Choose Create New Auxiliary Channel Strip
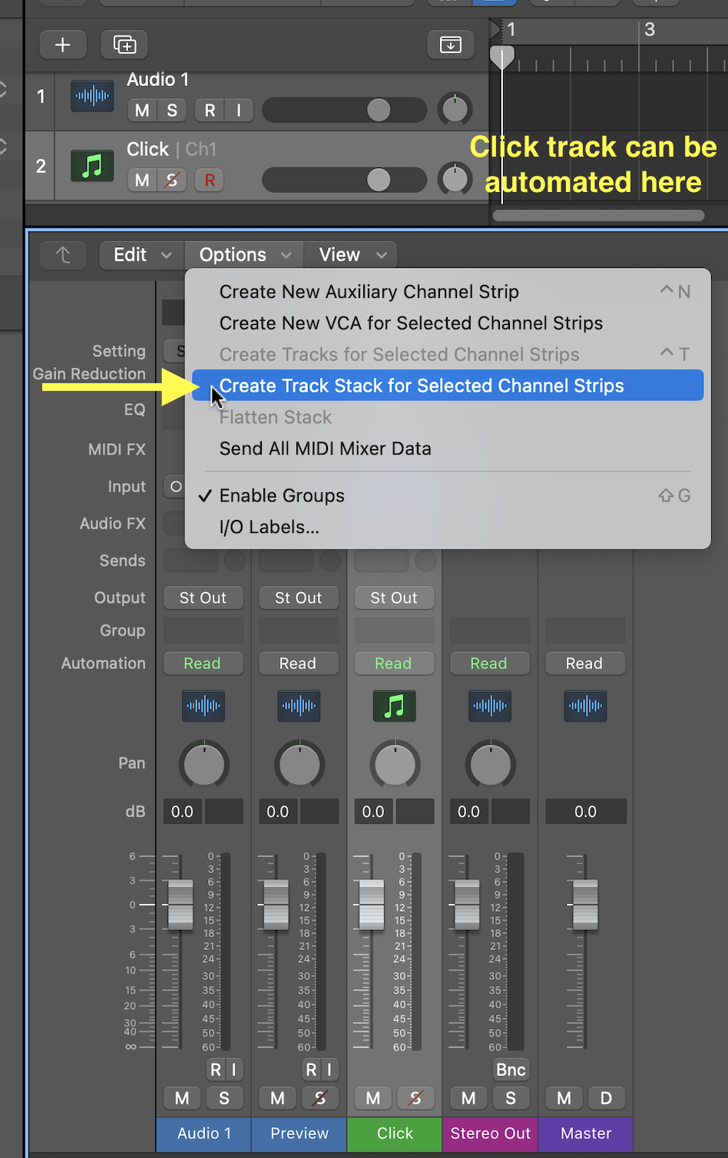The height and width of the screenshot is (1158, 728). (x=369, y=292)
